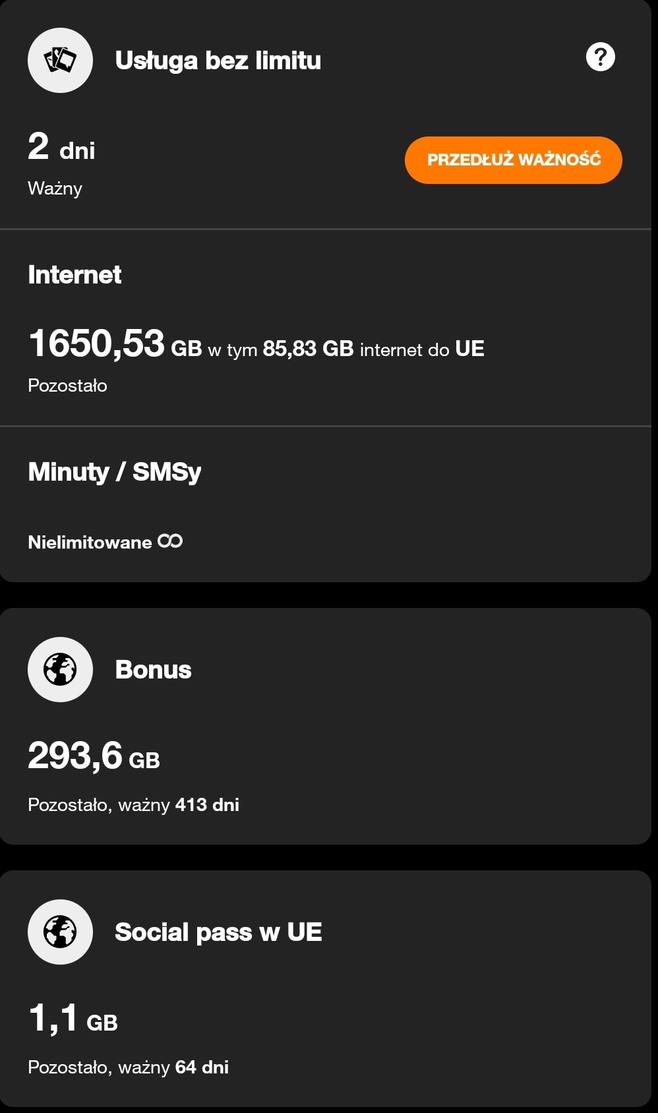Click the 64 dni Social pass validity text
Image resolution: width=658 pixels, height=1113 pixels.
click(202, 1067)
